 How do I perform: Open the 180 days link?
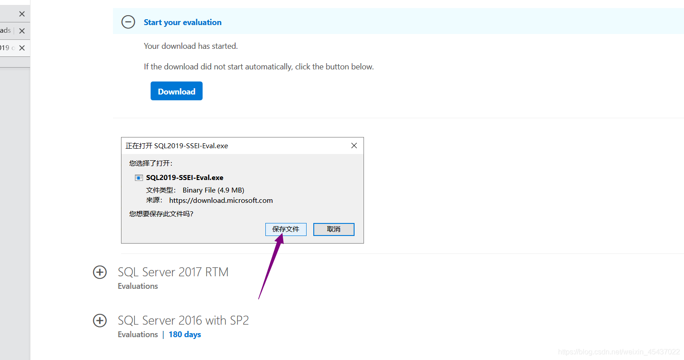click(x=185, y=334)
